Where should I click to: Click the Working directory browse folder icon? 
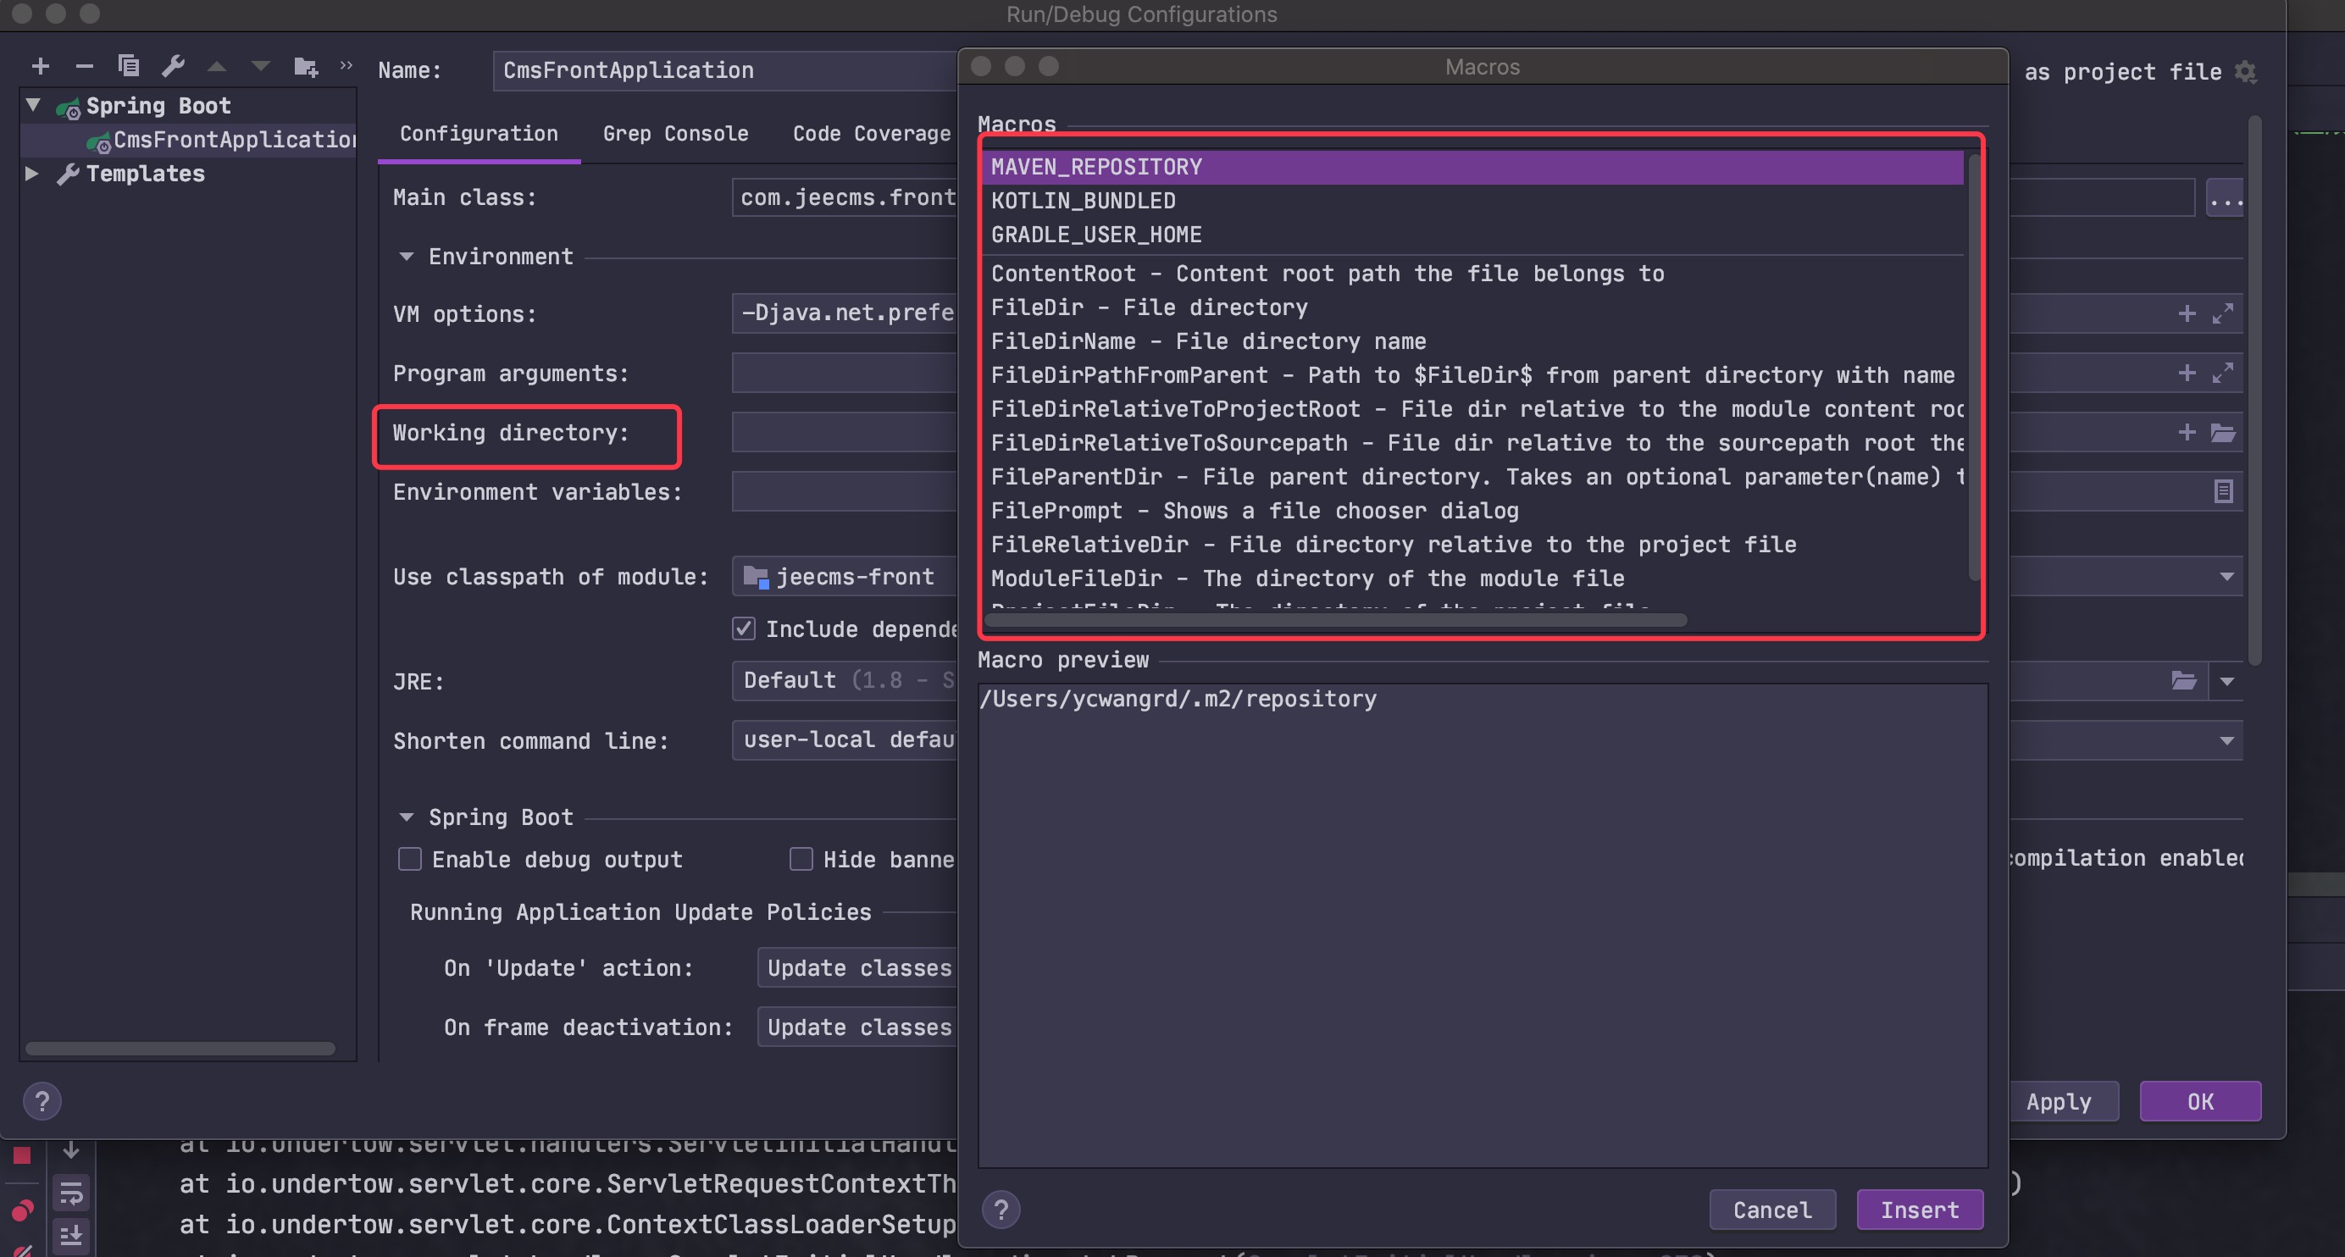coord(2222,432)
